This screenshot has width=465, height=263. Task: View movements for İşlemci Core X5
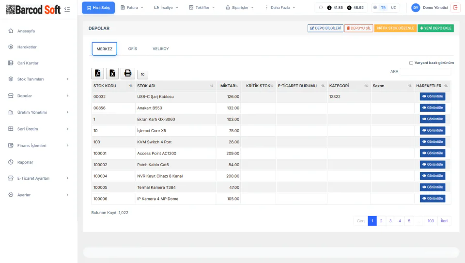pyautogui.click(x=433, y=130)
